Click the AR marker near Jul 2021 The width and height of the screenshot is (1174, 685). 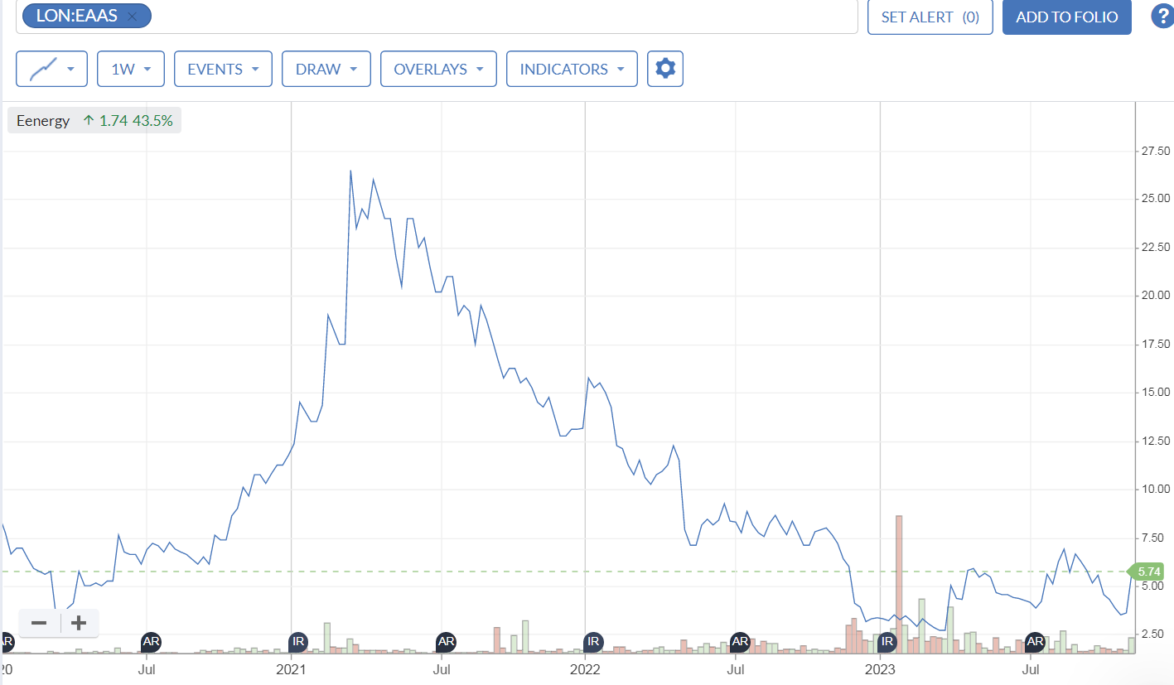446,641
